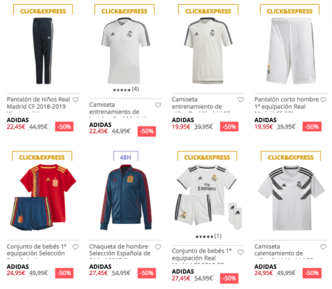Click the one-review star rating on baby kit
Viewport: 332px width, 289px height.
(x=208, y=237)
